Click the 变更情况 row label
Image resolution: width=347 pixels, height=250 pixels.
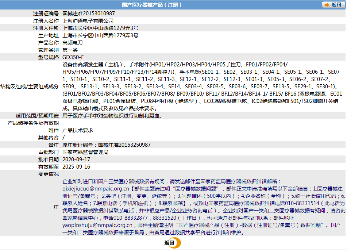(x=49, y=174)
